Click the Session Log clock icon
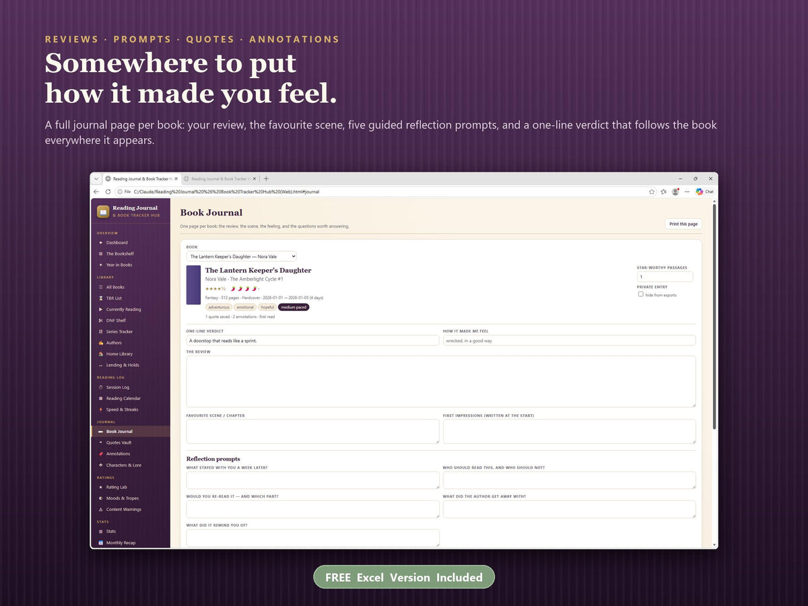Viewport: 808px width, 606px height. point(101,387)
